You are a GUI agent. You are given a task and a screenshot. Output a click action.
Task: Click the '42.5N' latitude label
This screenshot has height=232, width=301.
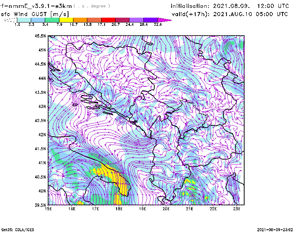pyautogui.click(x=41, y=121)
